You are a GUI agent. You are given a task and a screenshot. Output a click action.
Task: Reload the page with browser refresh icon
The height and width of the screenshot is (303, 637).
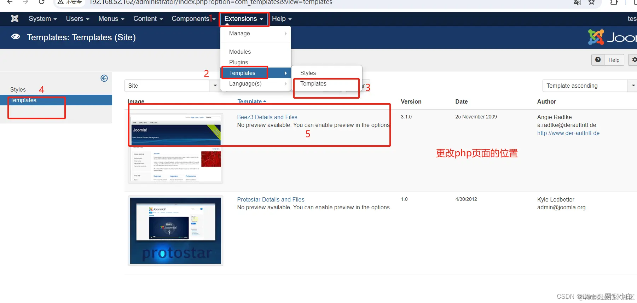point(41,2)
